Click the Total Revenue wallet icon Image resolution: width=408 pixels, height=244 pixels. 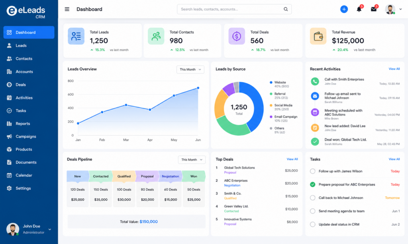click(318, 36)
